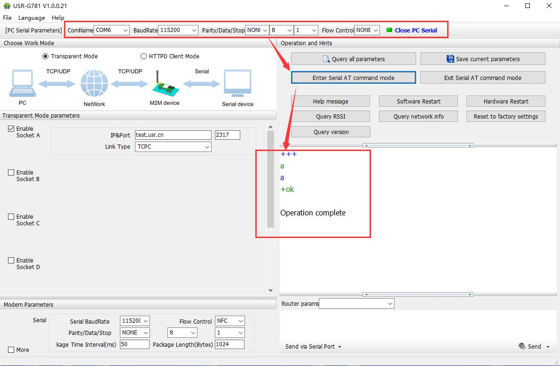Click the socket list scroll up arrow

270,127
